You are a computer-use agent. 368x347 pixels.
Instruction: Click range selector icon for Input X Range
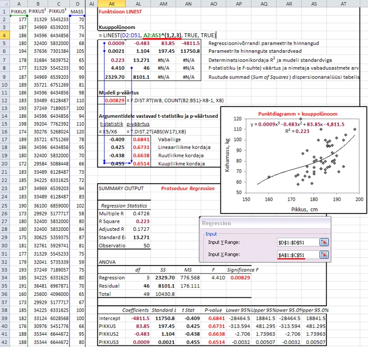tap(324, 255)
